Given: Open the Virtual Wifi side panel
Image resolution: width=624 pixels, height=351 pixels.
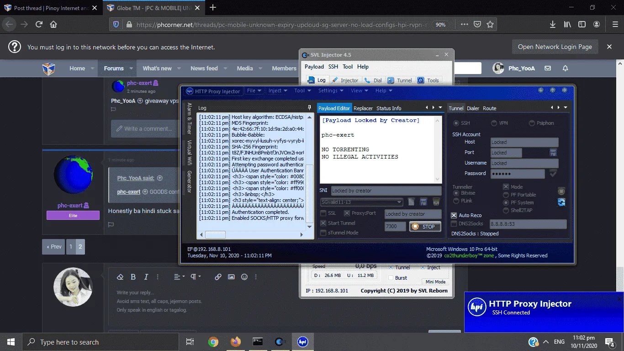Looking at the screenshot, I should [189, 153].
